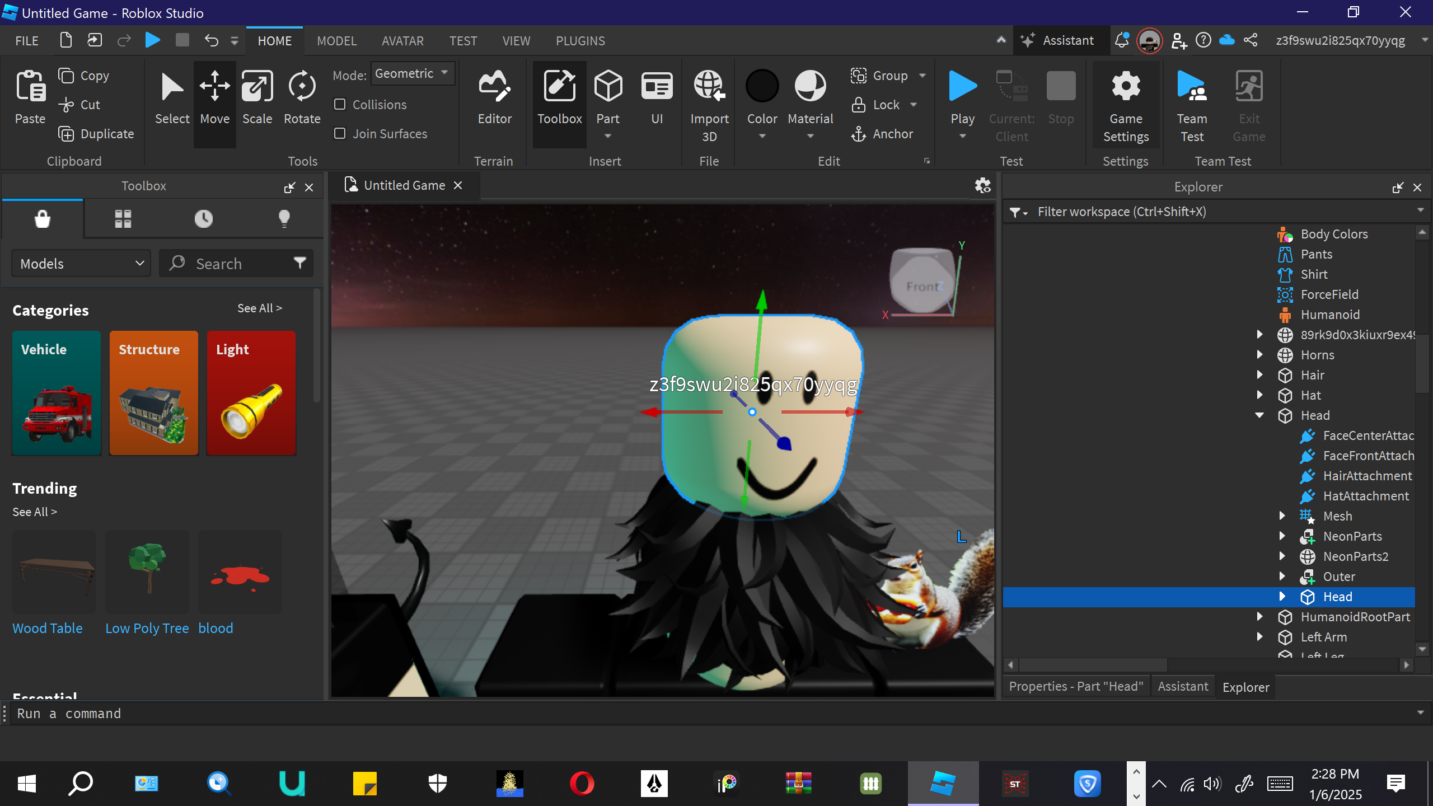
Task: Open the Toolbox Inventory grid icon
Action: [123, 219]
